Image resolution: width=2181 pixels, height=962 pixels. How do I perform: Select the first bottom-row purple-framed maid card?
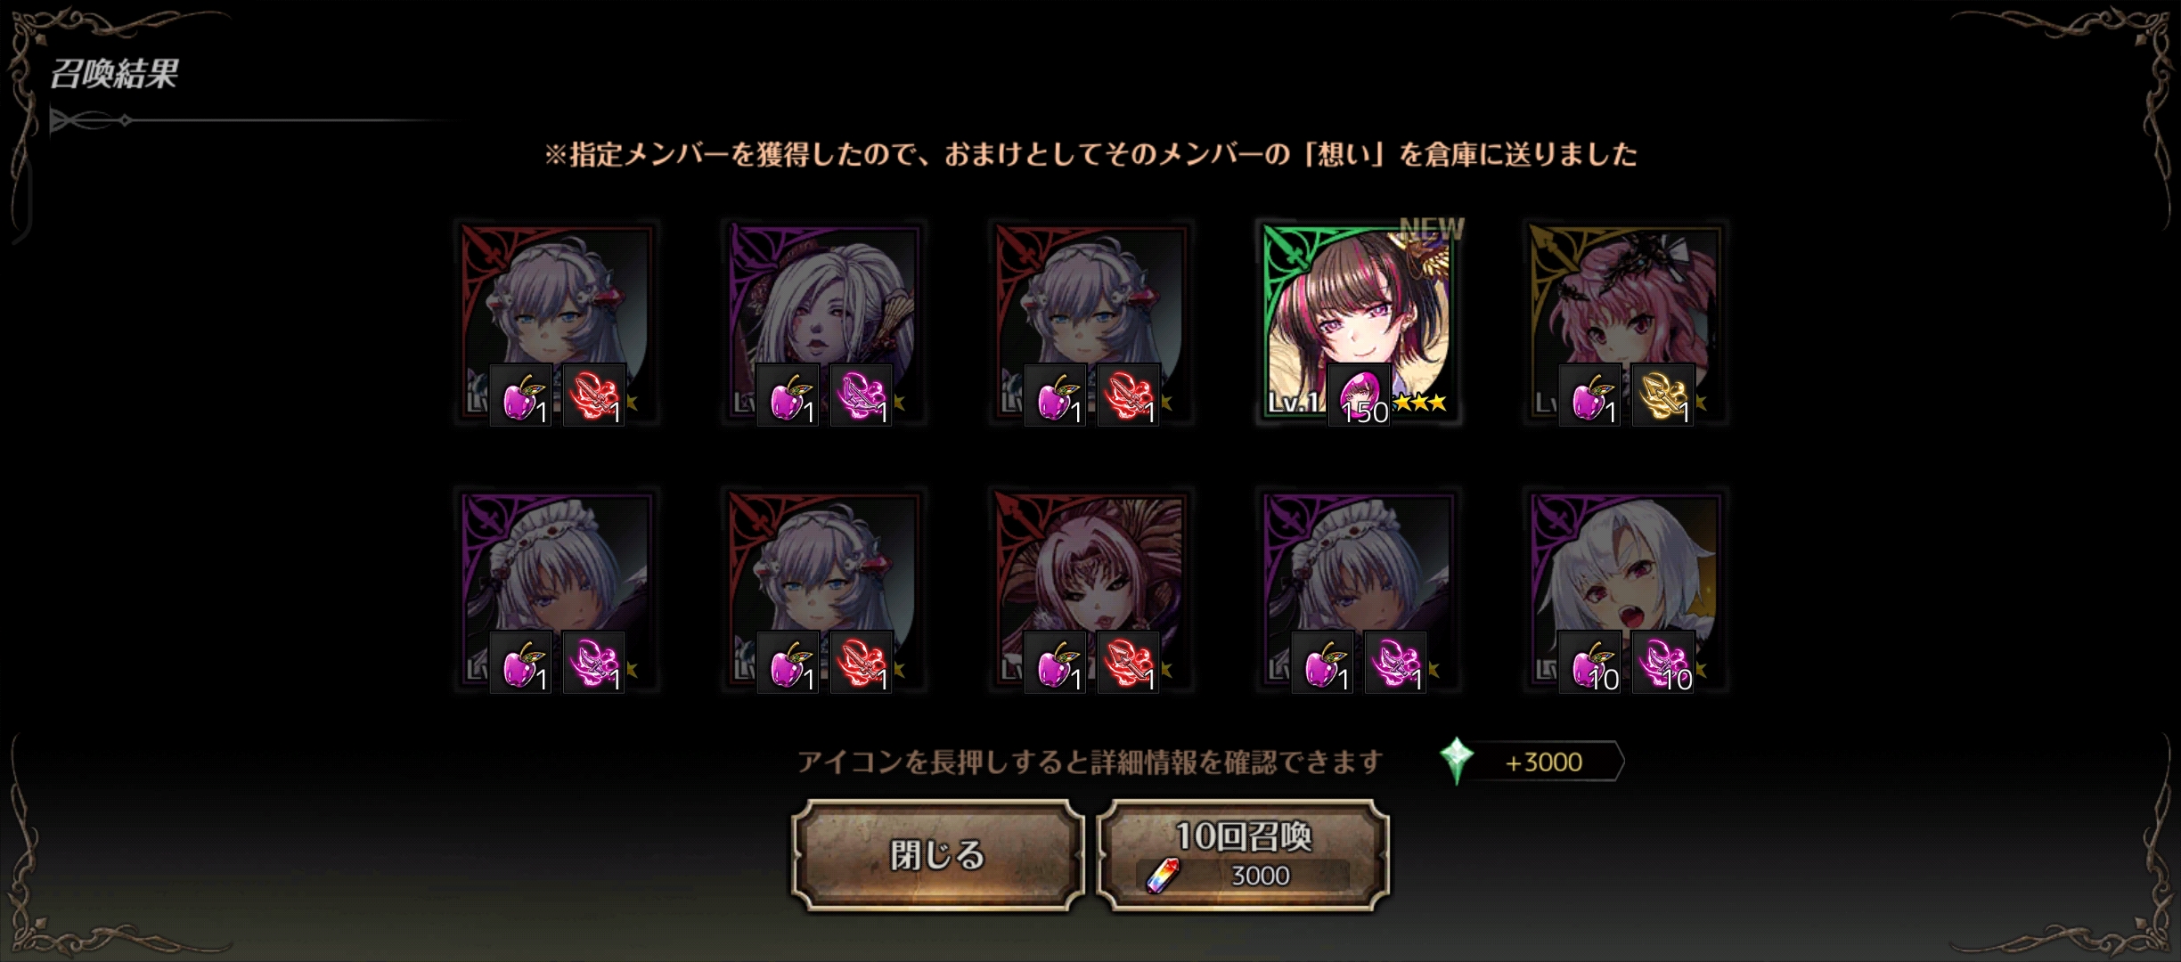click(x=556, y=589)
